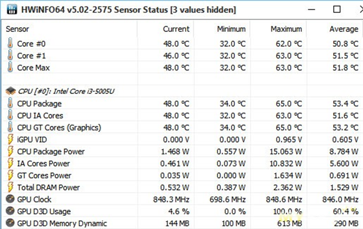
Task: Click the thermometer icon beside CPU Package
Action: click(10, 104)
